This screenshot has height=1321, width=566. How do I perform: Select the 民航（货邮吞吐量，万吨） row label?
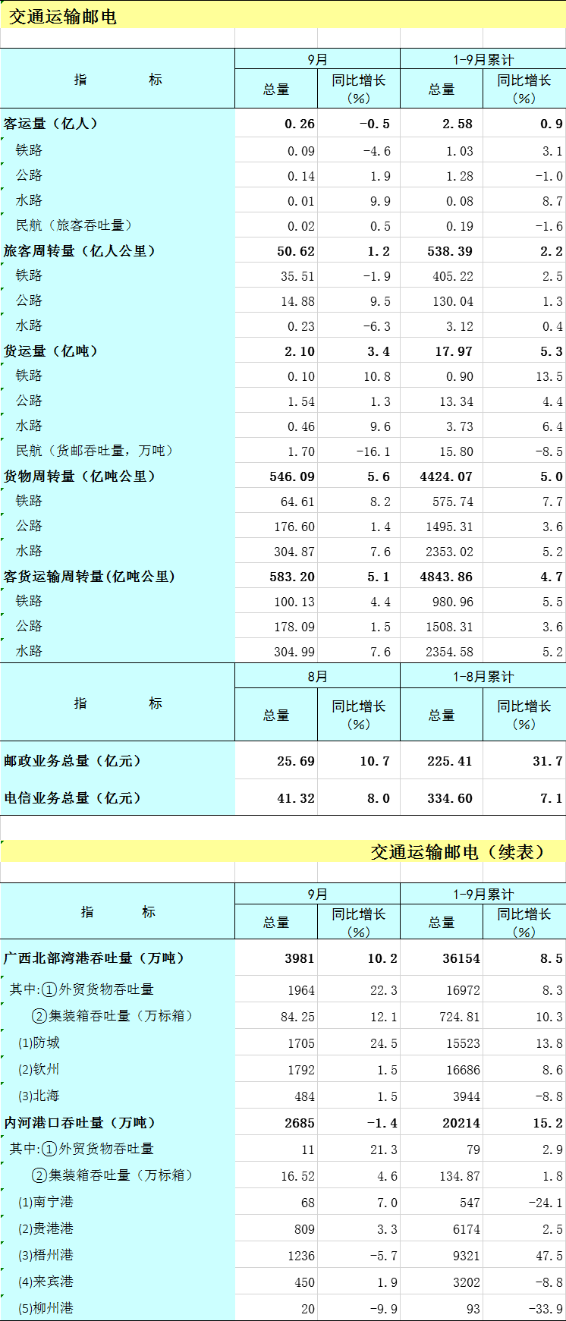click(x=95, y=451)
